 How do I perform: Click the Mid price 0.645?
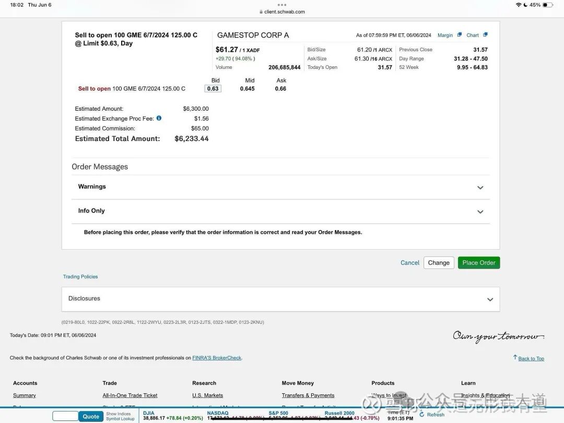point(248,88)
